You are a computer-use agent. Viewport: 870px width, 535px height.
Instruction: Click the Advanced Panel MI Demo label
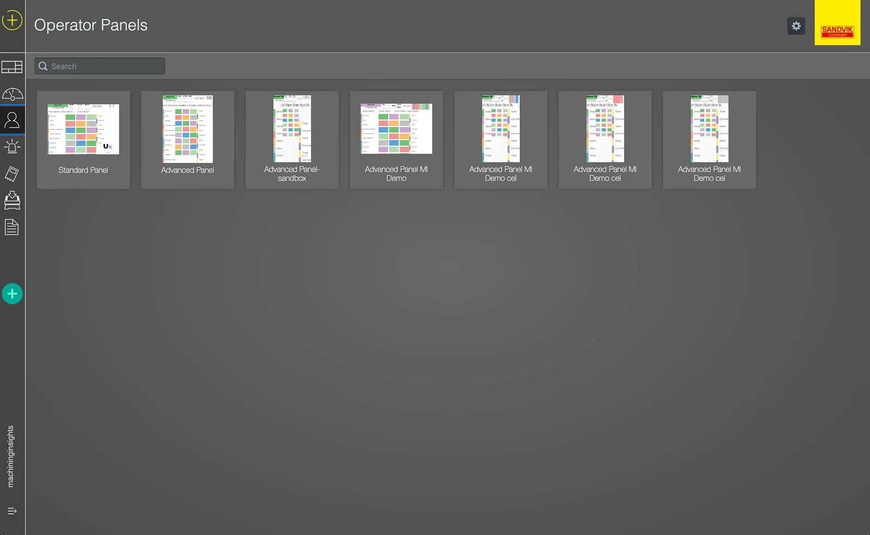(396, 174)
